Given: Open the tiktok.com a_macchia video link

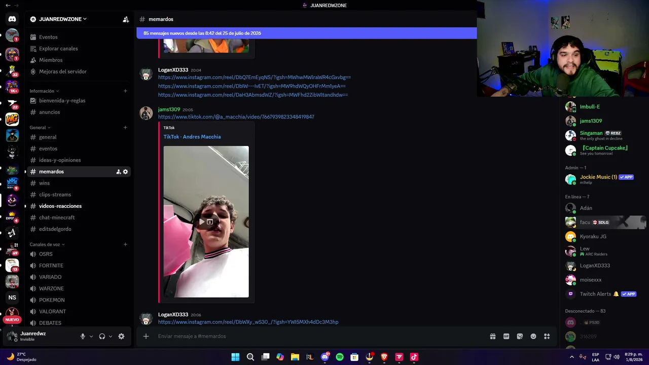Looking at the screenshot, I should (x=236, y=117).
